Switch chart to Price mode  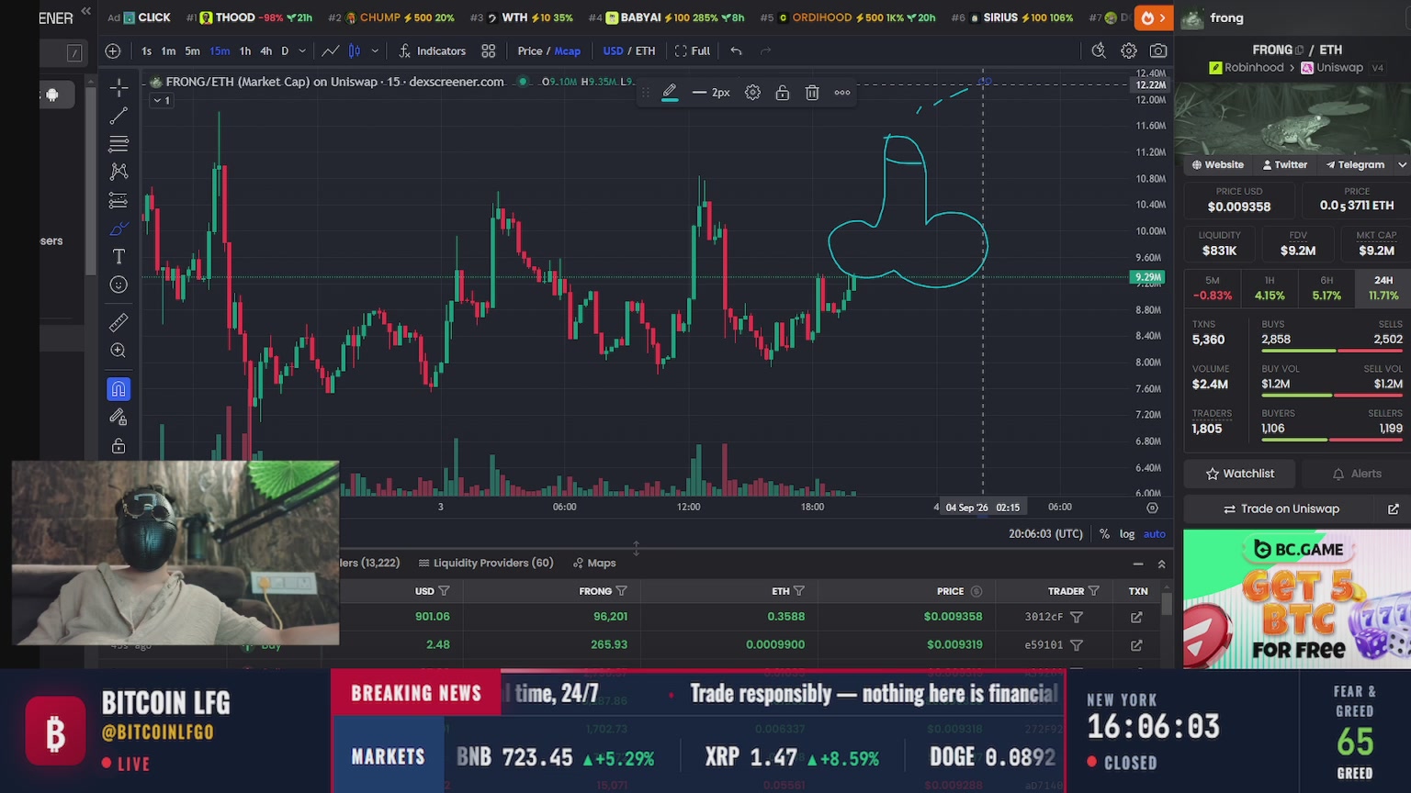click(530, 50)
